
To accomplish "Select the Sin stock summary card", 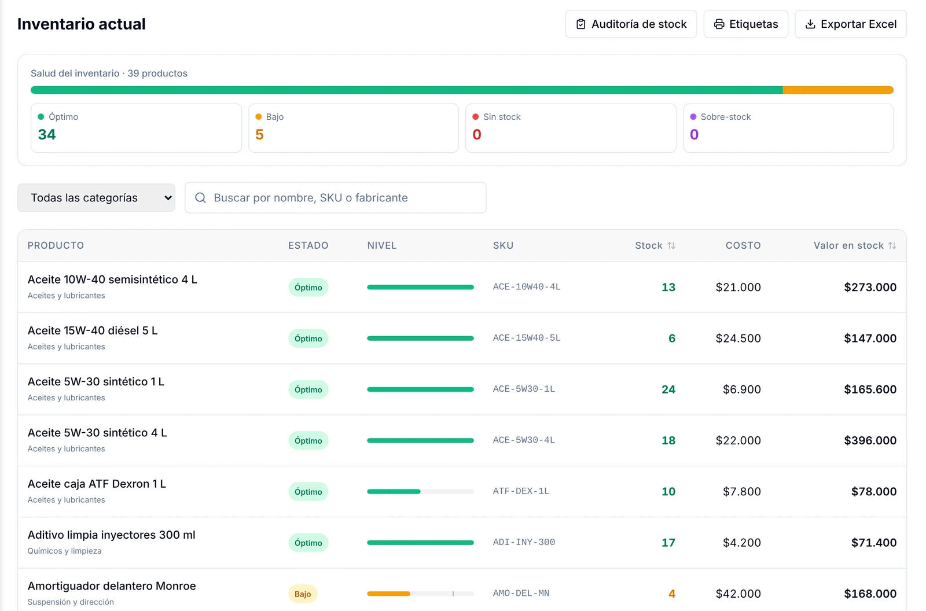I will click(x=571, y=128).
